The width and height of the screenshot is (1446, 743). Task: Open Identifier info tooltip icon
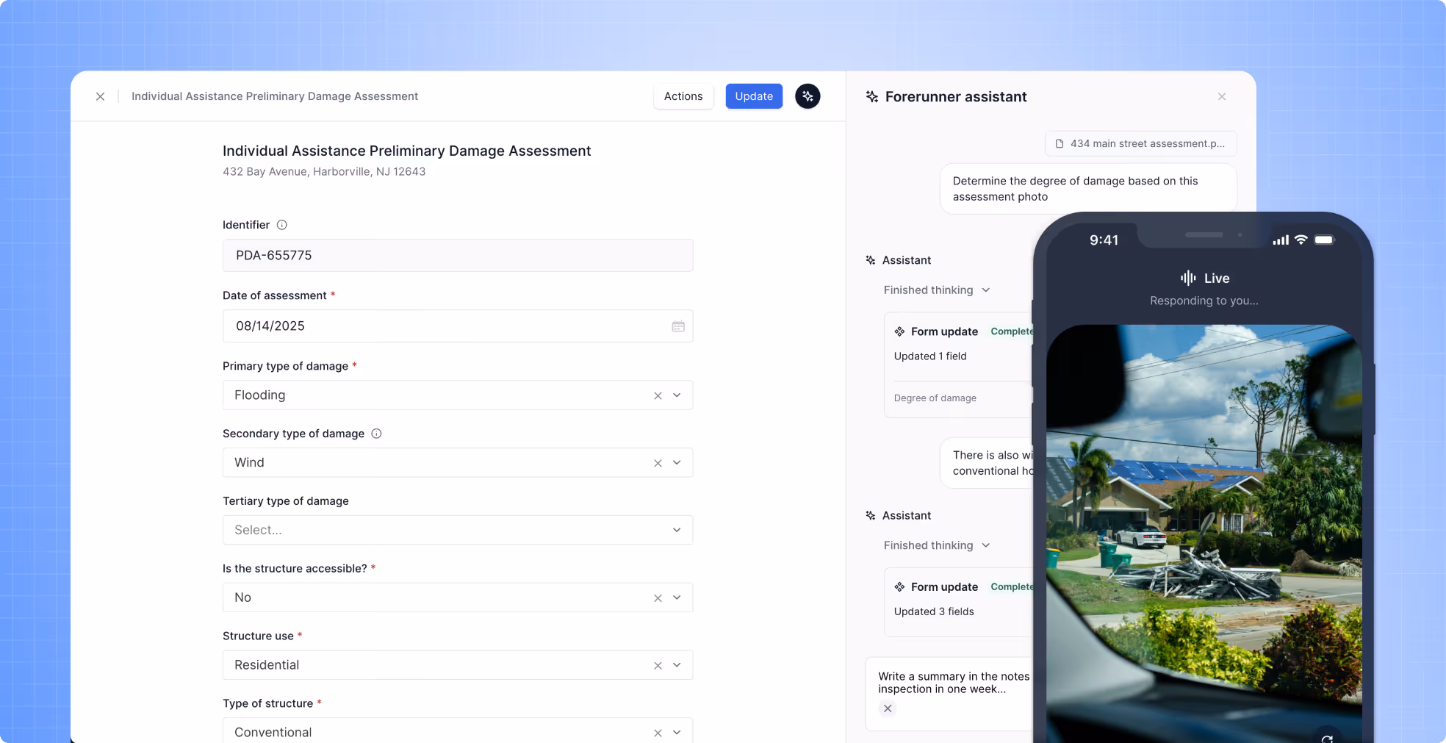coord(281,225)
